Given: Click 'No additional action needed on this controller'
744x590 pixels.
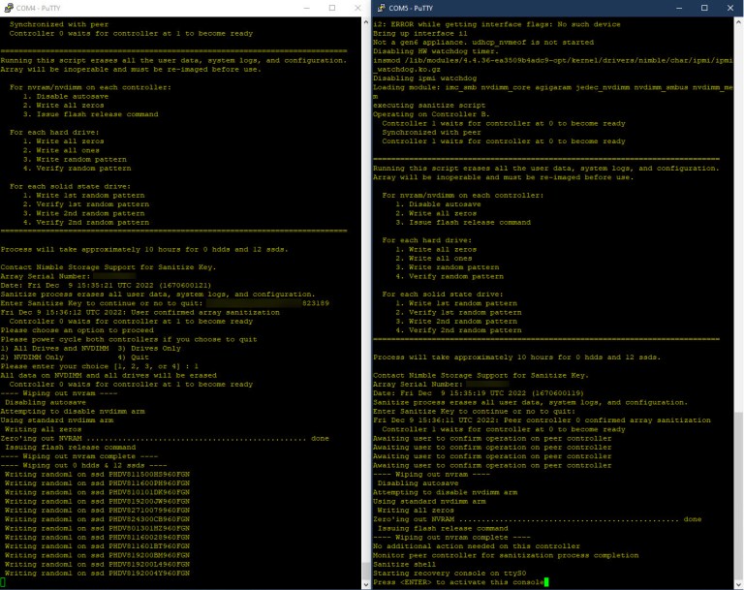Looking at the screenshot, I should click(477, 546).
